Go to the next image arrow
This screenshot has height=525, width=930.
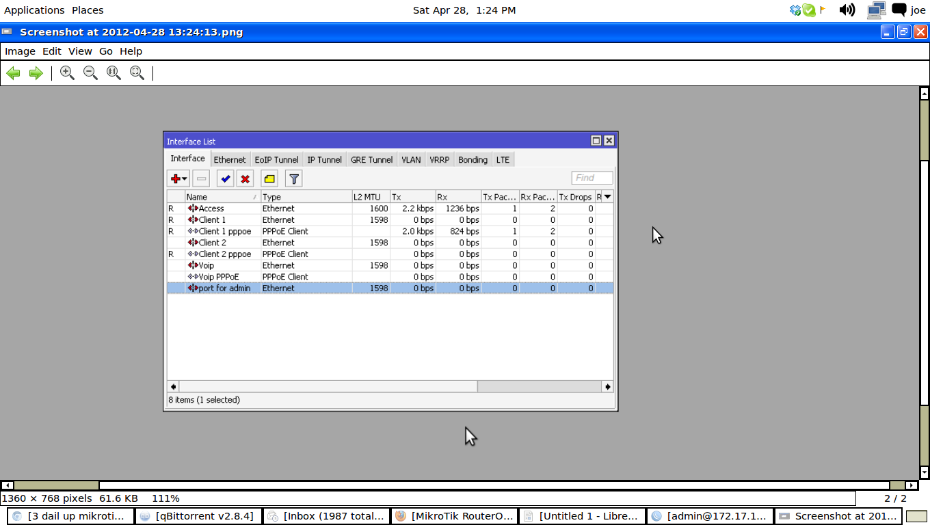36,73
